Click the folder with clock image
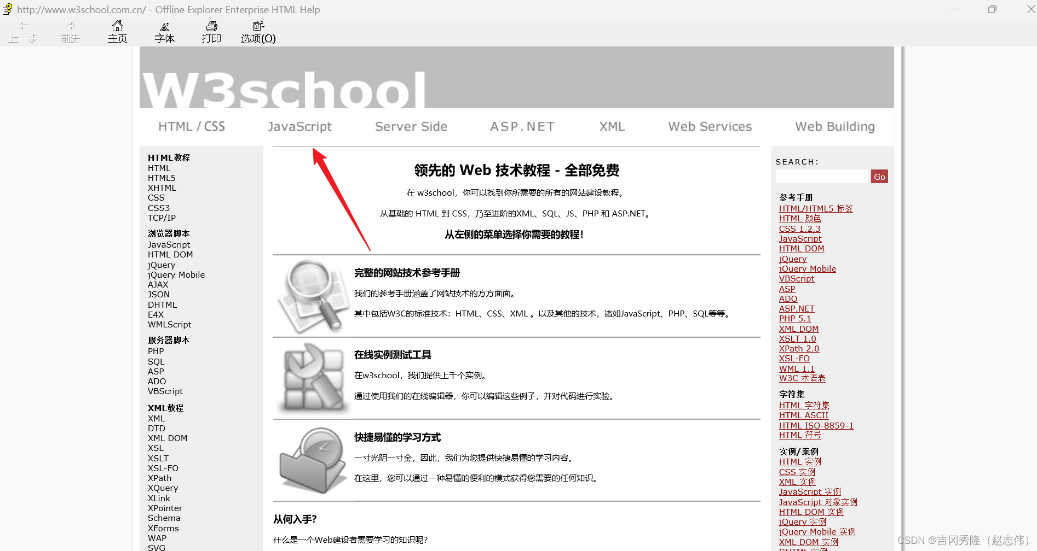The image size is (1037, 551). click(313, 460)
